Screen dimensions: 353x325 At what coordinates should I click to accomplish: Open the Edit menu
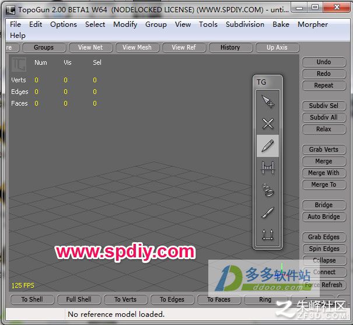click(x=36, y=25)
